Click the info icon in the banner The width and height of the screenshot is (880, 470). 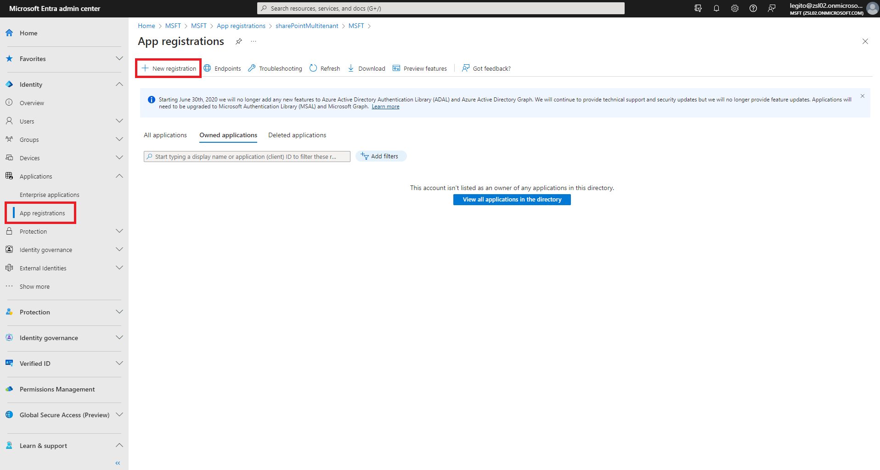pos(151,100)
